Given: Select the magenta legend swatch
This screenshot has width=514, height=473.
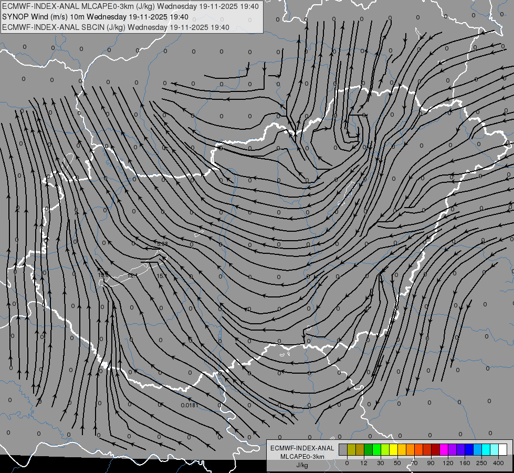Looking at the screenshot, I should tap(444, 449).
